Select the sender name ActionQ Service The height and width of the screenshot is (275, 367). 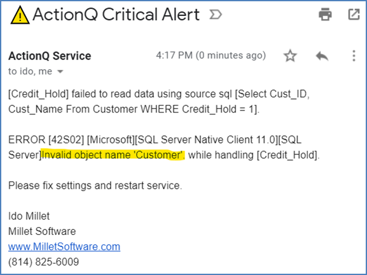pos(50,56)
